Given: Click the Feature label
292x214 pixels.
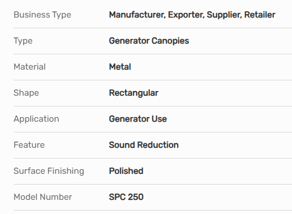Looking at the screenshot, I should [29, 145].
